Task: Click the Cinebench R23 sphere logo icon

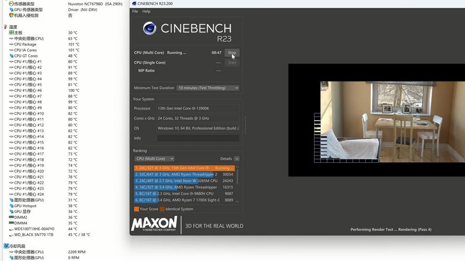Action: point(149,28)
